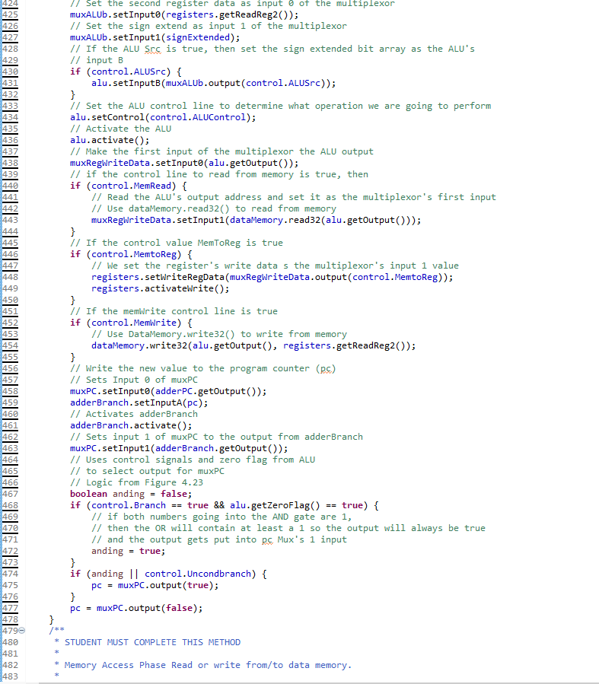The image size is (599, 684).
Task: Collapse the Javadoc comment fold at line 479
Action: 22,630
